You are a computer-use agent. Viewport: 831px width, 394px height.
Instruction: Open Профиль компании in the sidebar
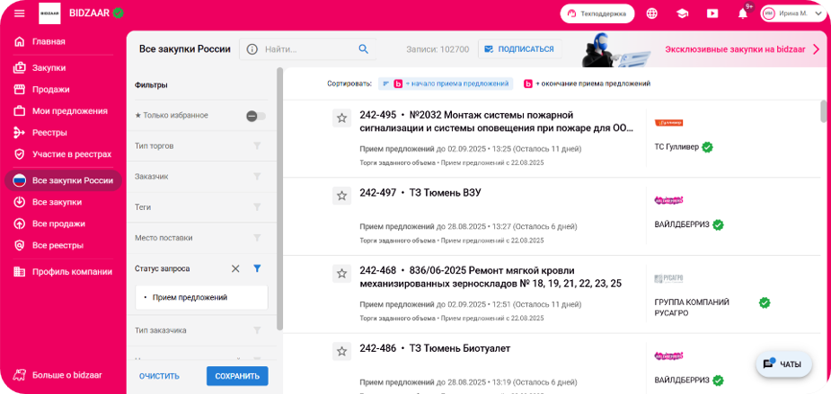point(63,272)
